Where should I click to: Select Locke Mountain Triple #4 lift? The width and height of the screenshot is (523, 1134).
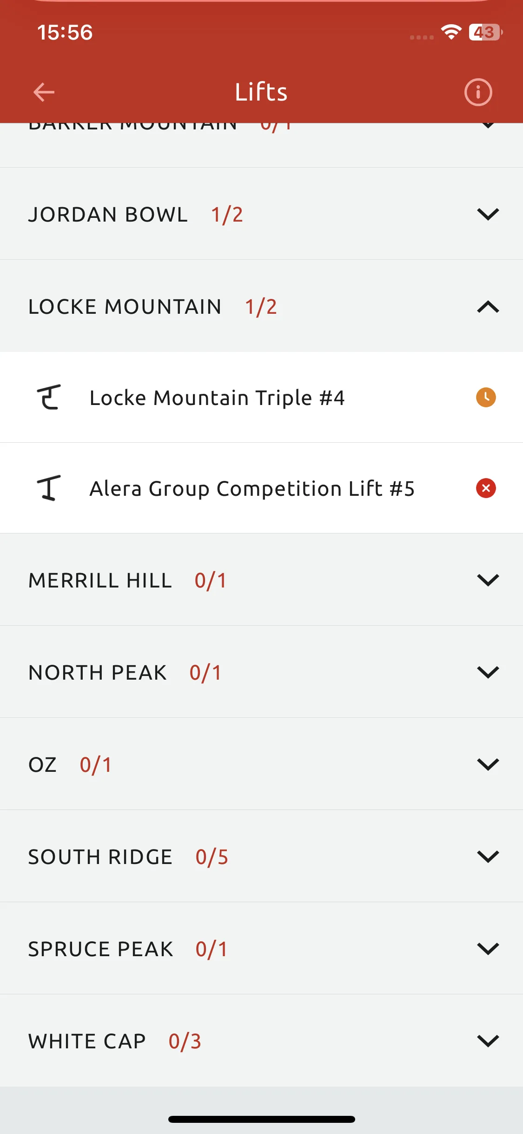click(261, 397)
